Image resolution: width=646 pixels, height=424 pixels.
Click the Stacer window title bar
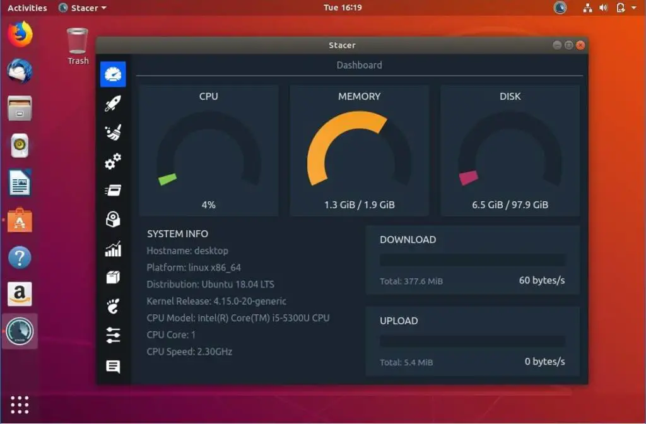(342, 45)
